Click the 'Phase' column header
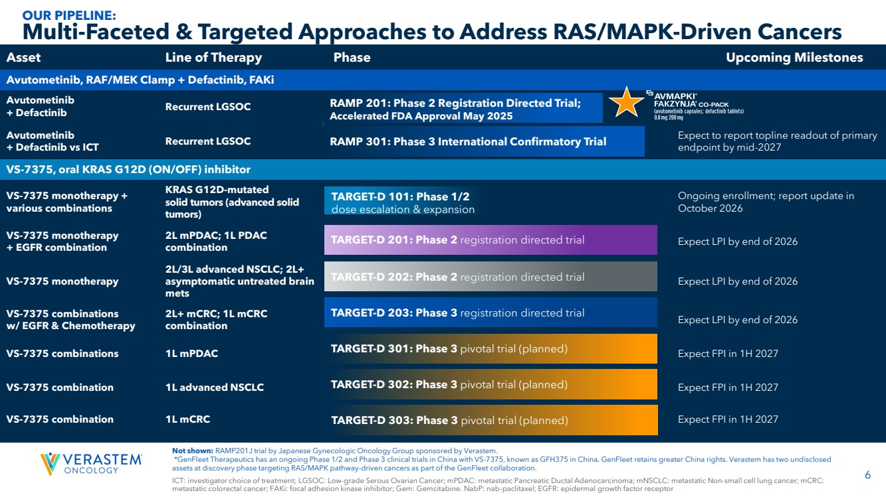 pyautogui.click(x=352, y=58)
